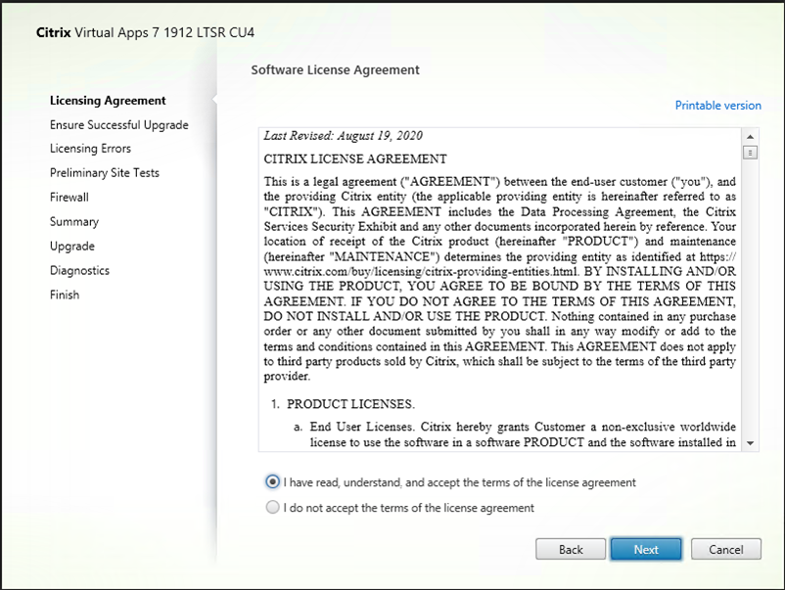Open the Printable version link
Screen dimensions: 785x590
pyautogui.click(x=717, y=106)
